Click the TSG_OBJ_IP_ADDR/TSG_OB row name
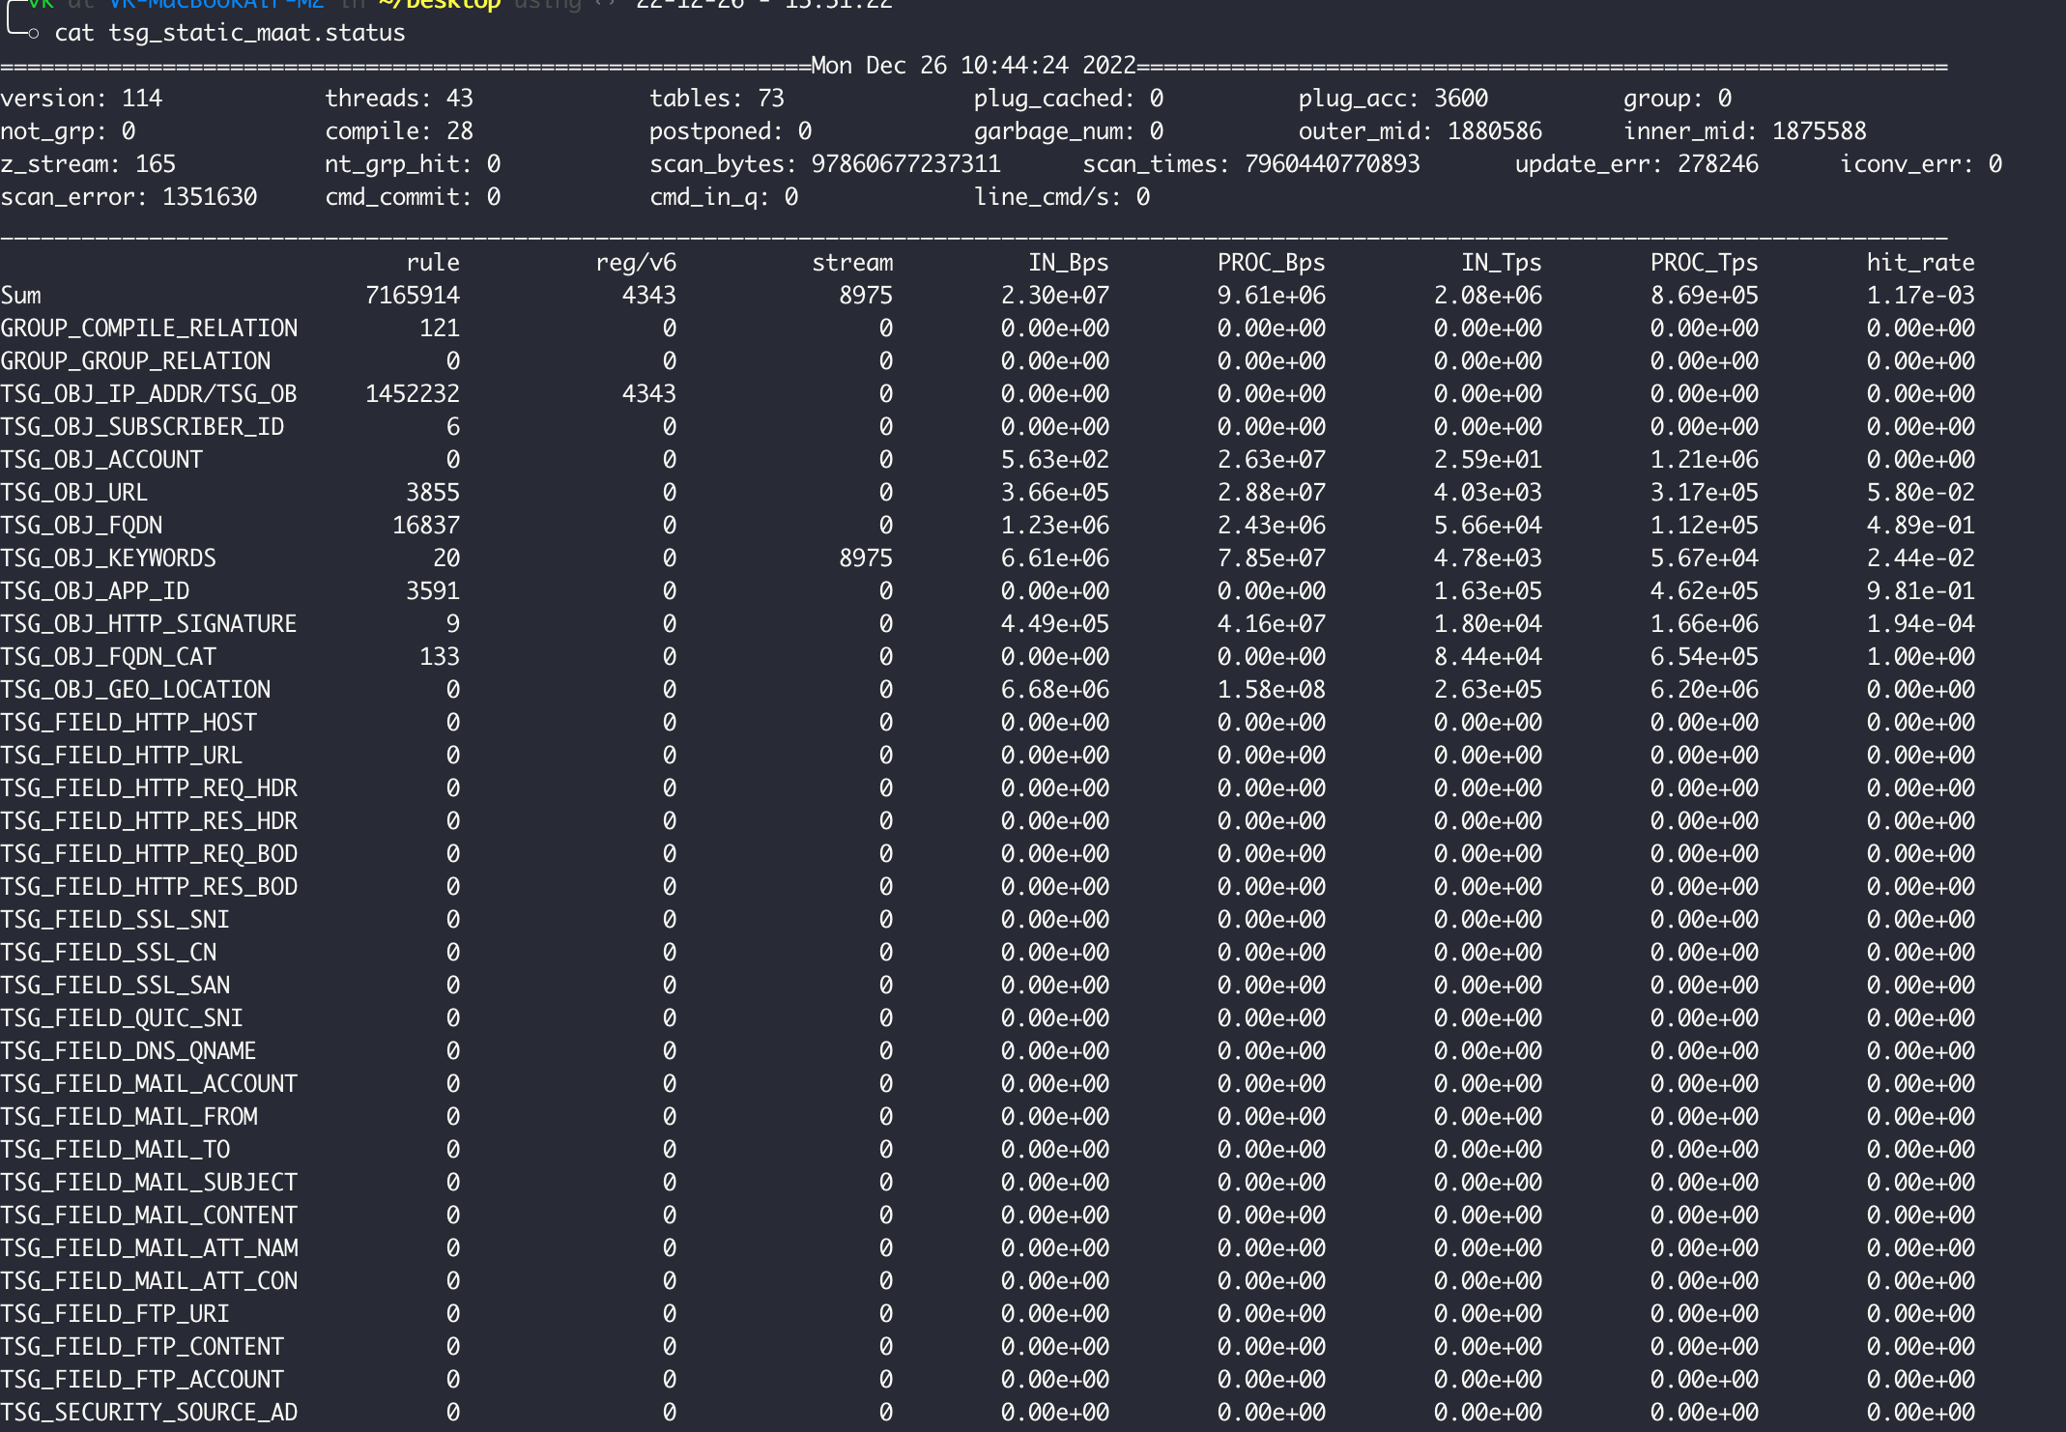The width and height of the screenshot is (2066, 1432). click(x=149, y=394)
